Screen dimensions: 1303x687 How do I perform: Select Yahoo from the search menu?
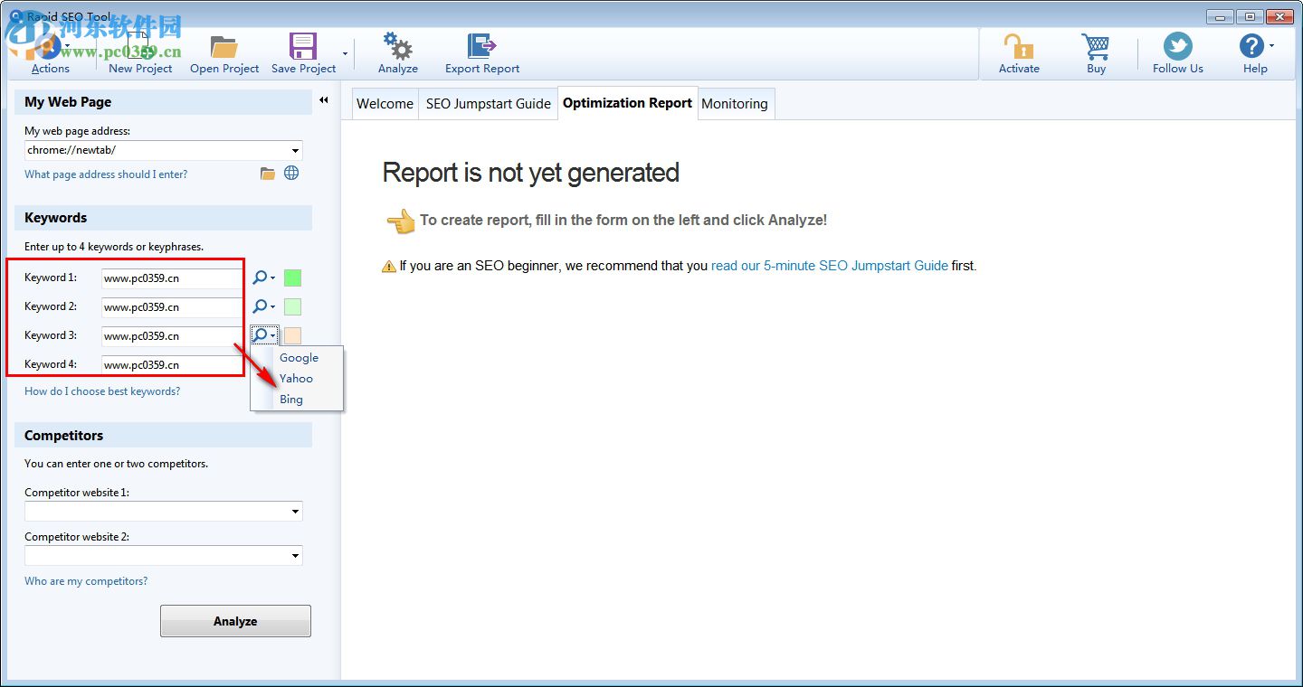point(296,379)
